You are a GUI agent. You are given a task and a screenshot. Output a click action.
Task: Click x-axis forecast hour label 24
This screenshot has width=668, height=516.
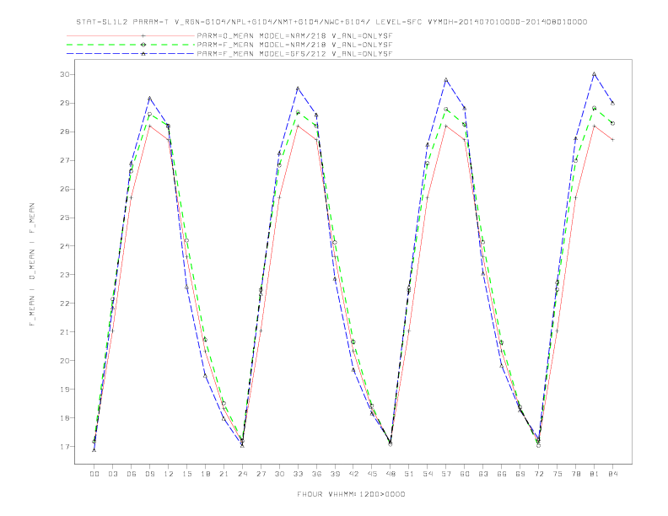click(x=242, y=474)
